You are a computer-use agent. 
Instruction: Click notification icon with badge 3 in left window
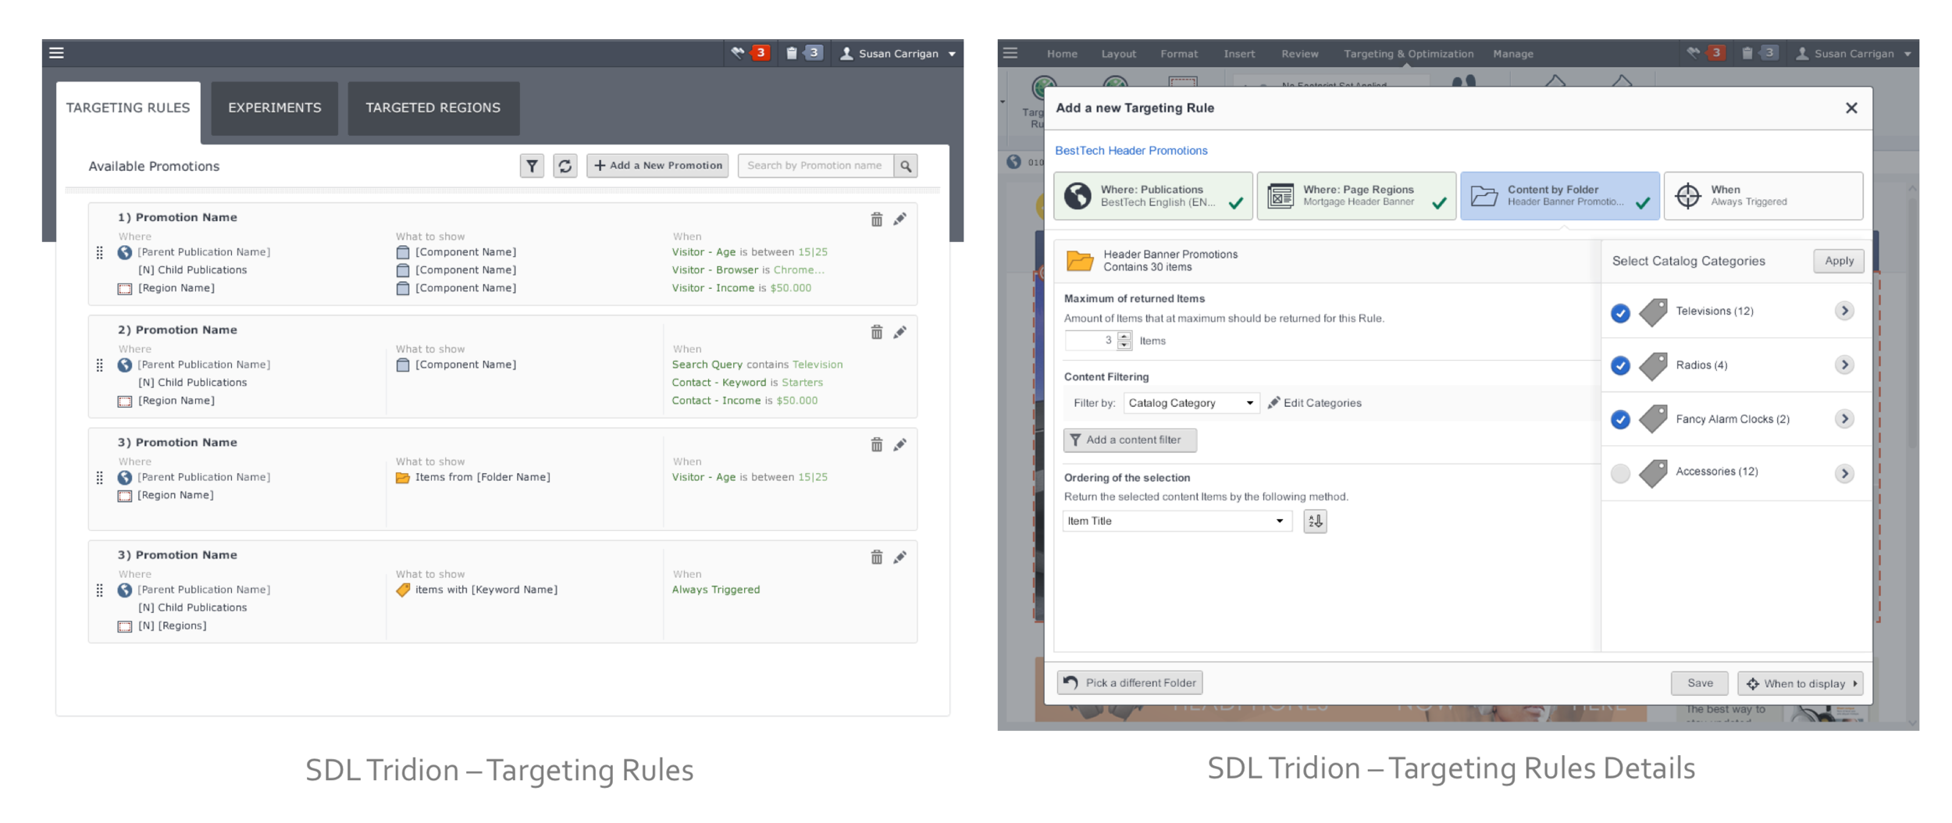point(750,53)
